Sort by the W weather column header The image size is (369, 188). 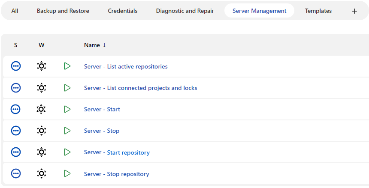coord(41,45)
